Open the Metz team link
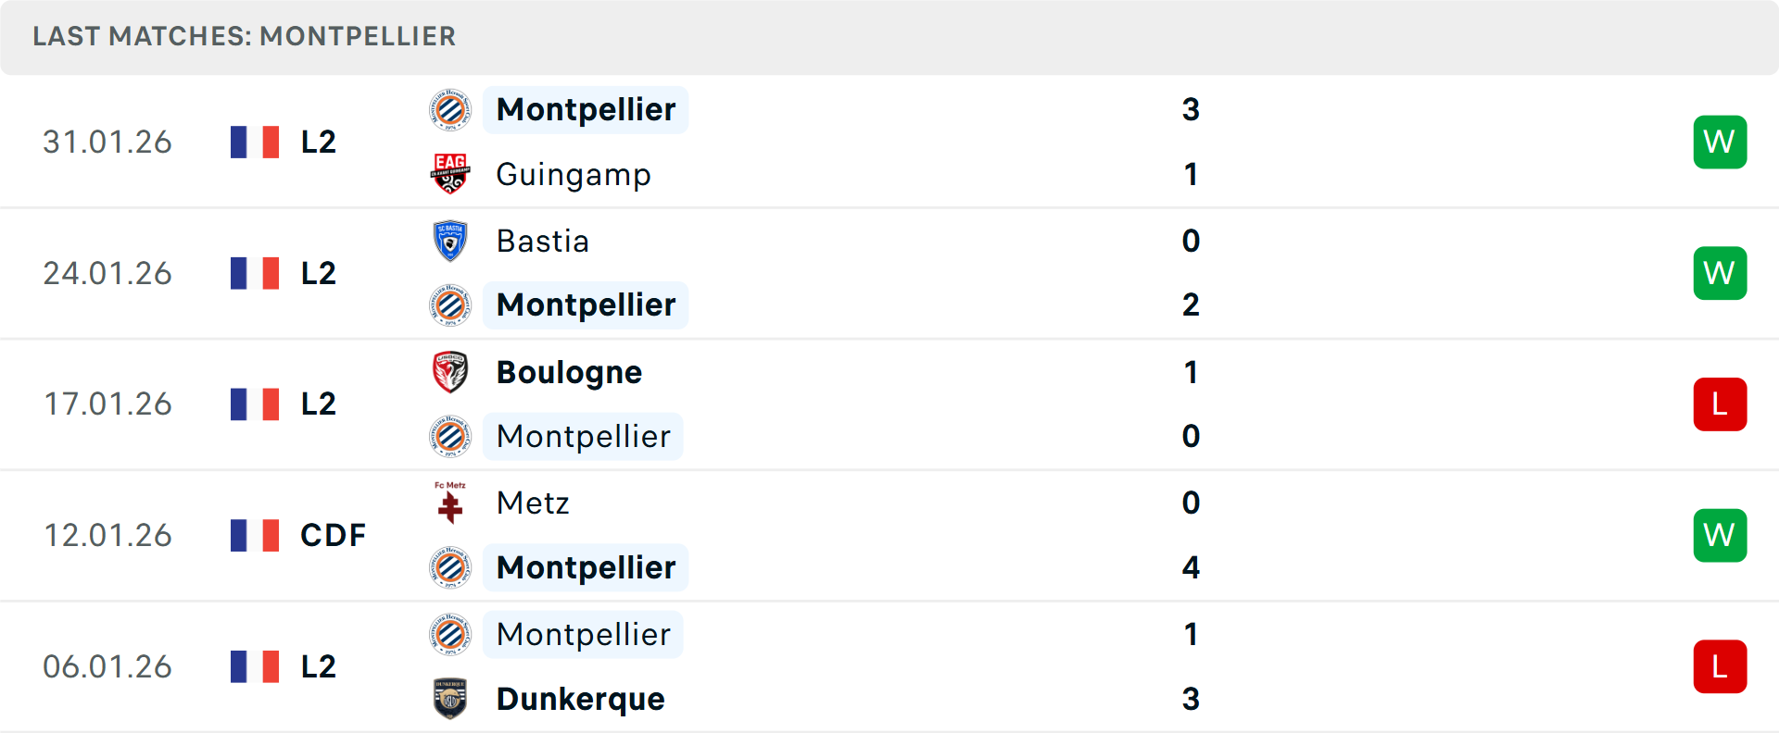 click(x=533, y=503)
